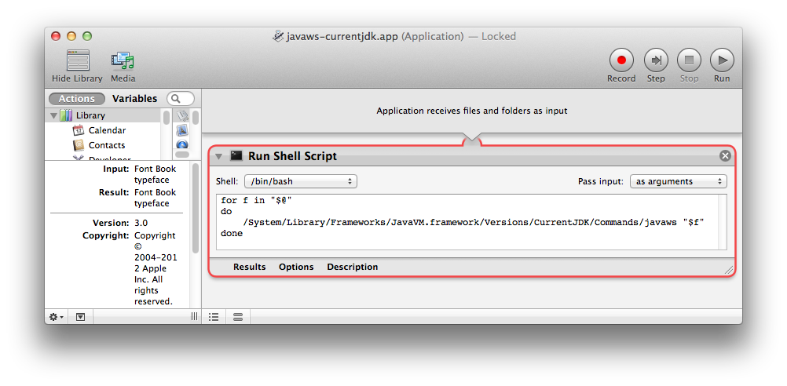Click the Contacts address book icon
This screenshot has width=787, height=386.
79,145
